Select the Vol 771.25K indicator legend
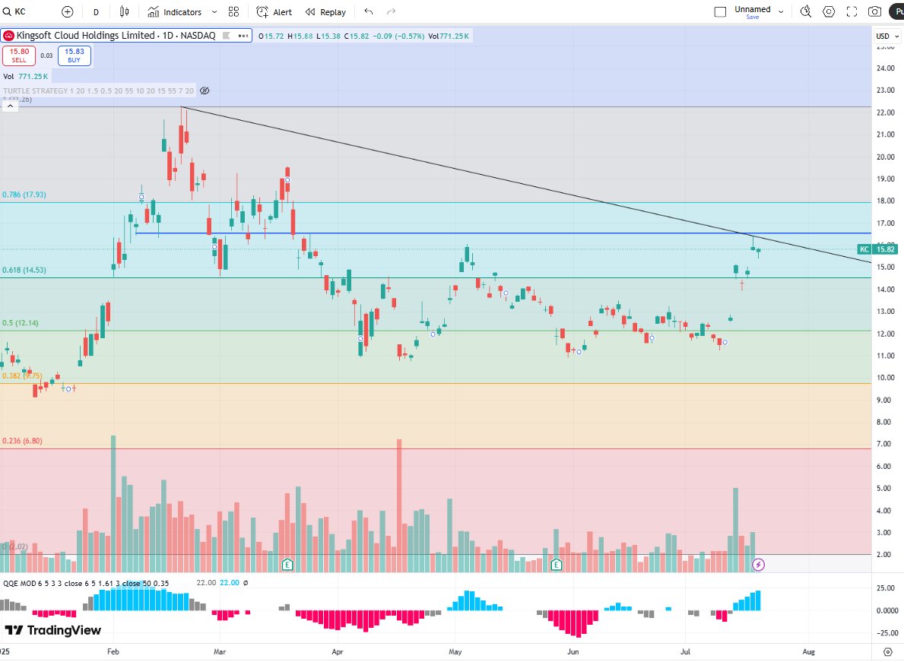904x662 pixels. click(25, 76)
